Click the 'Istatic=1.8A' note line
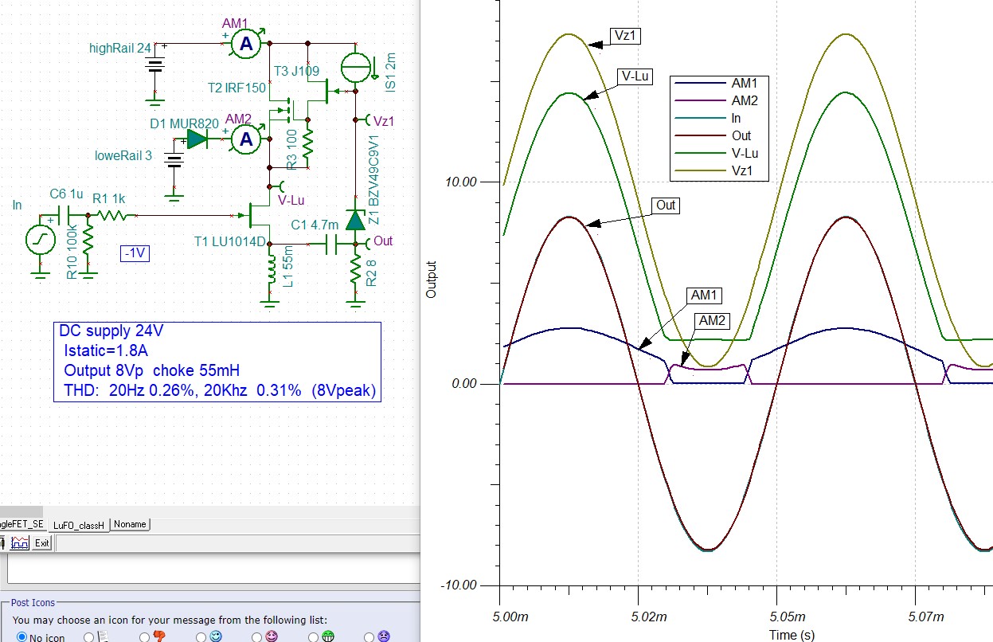This screenshot has height=642, width=993. coord(104,350)
